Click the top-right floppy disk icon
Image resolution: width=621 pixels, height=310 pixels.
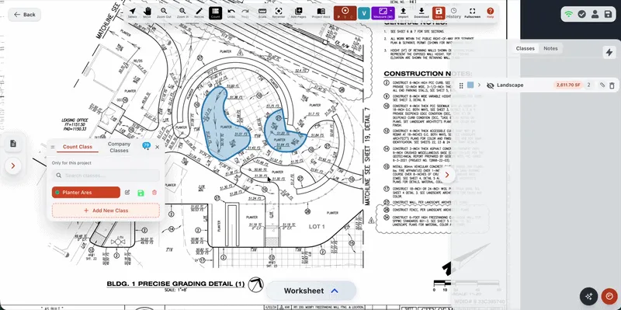tap(609, 14)
